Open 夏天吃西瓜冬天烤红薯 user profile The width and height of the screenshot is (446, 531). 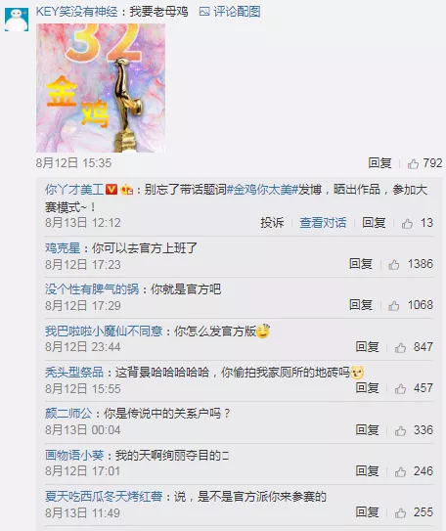104,497
